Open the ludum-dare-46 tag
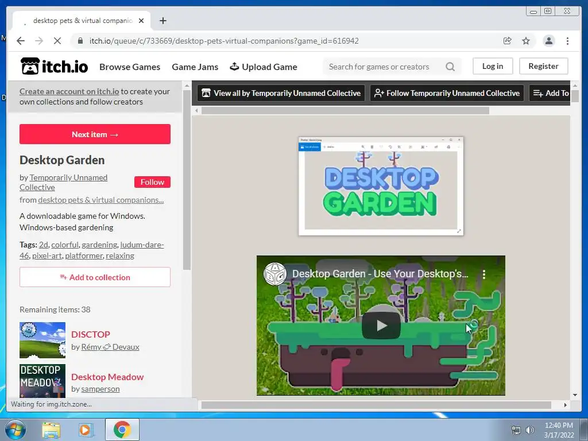588x441 pixels. (x=142, y=245)
